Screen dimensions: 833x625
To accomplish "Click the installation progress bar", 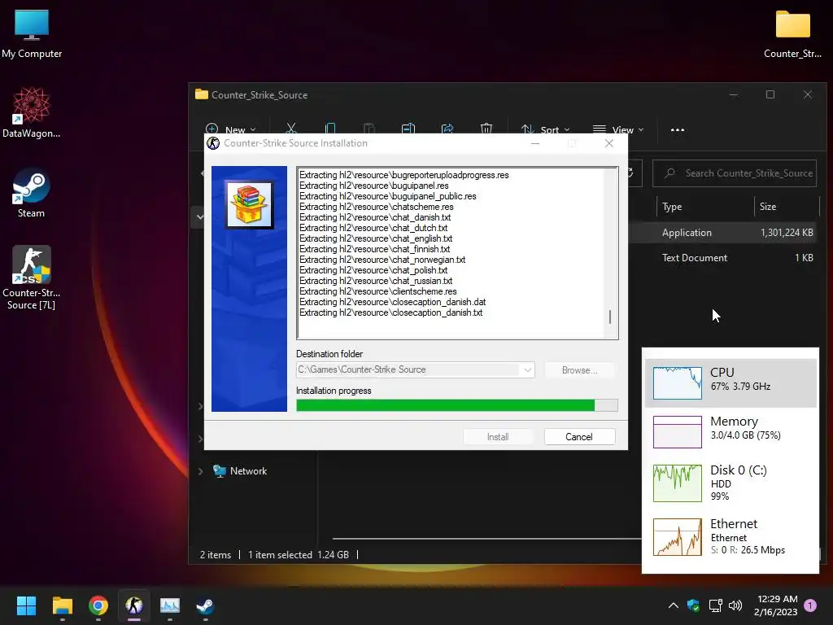I will pos(457,405).
